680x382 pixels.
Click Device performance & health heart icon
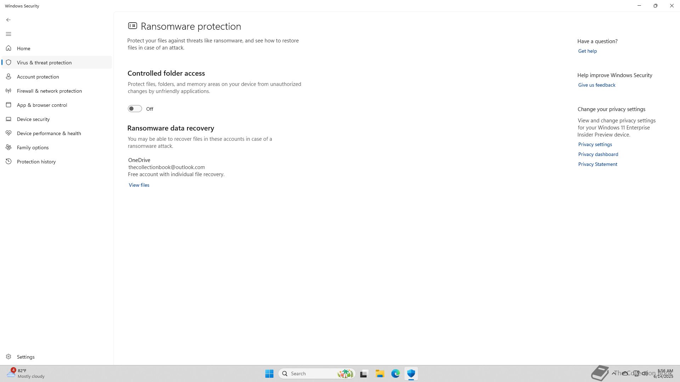(8, 133)
